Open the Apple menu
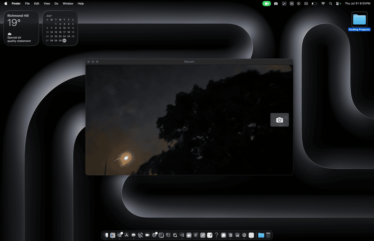 6,3
